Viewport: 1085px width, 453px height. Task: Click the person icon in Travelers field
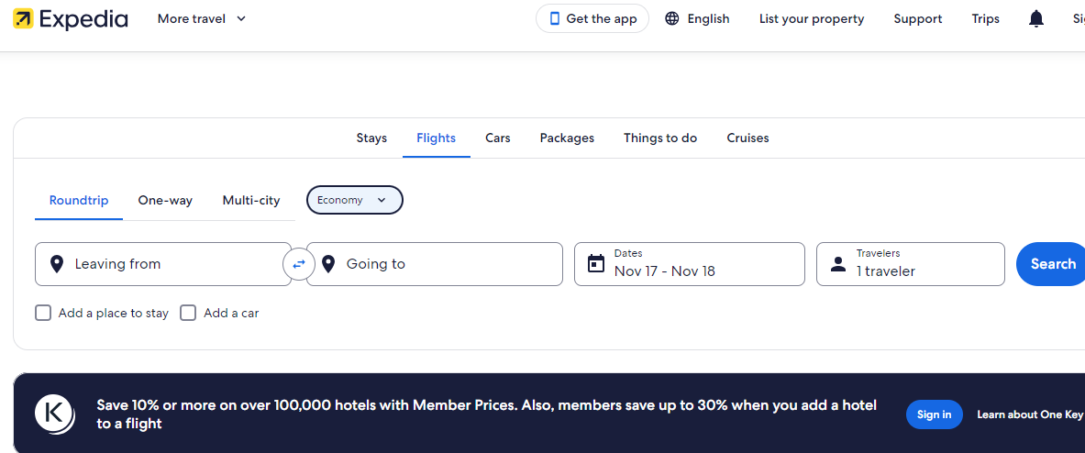click(x=837, y=264)
